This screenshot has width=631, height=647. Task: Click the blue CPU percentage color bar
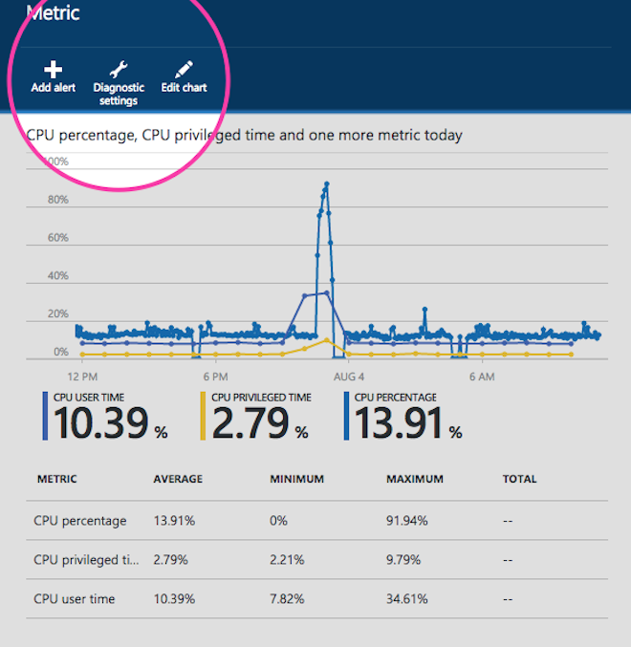pyautogui.click(x=346, y=416)
